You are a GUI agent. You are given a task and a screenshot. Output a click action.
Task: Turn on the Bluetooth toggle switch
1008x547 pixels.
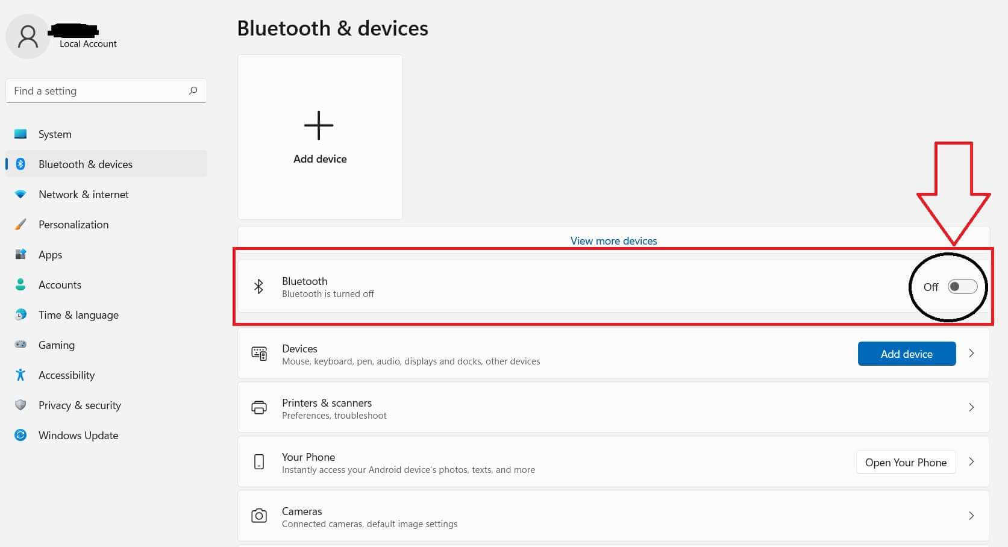click(962, 287)
